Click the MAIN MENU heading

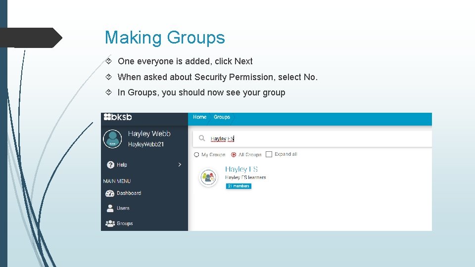pyautogui.click(x=117, y=181)
